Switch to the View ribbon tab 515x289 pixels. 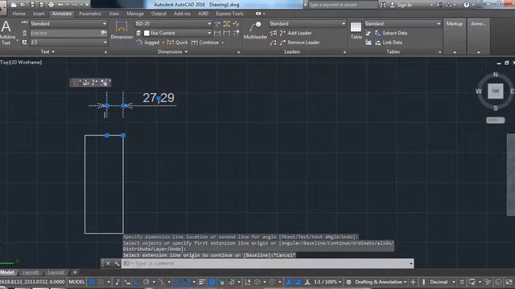click(x=114, y=14)
